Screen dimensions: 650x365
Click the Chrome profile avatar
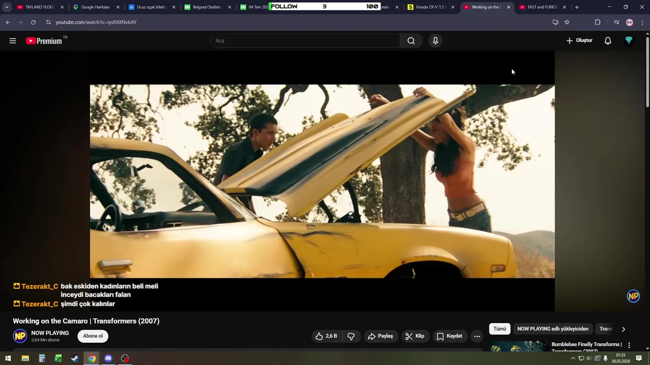(x=630, y=22)
